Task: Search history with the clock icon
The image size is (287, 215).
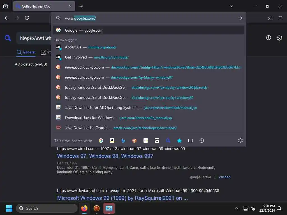Action: pyautogui.click(x=202, y=141)
